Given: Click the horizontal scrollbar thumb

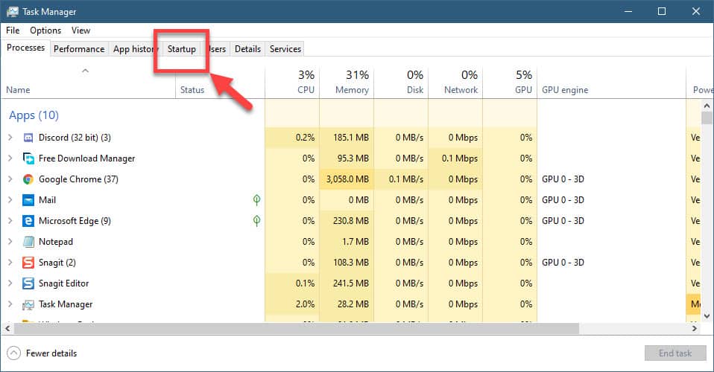Looking at the screenshot, I should [297, 328].
